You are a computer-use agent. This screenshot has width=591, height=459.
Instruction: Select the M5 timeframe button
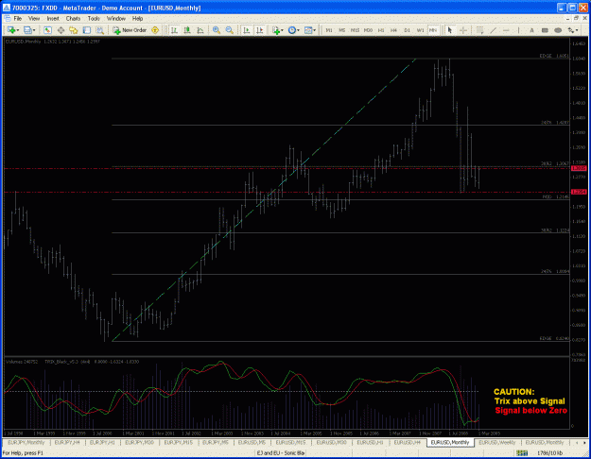tap(342, 30)
